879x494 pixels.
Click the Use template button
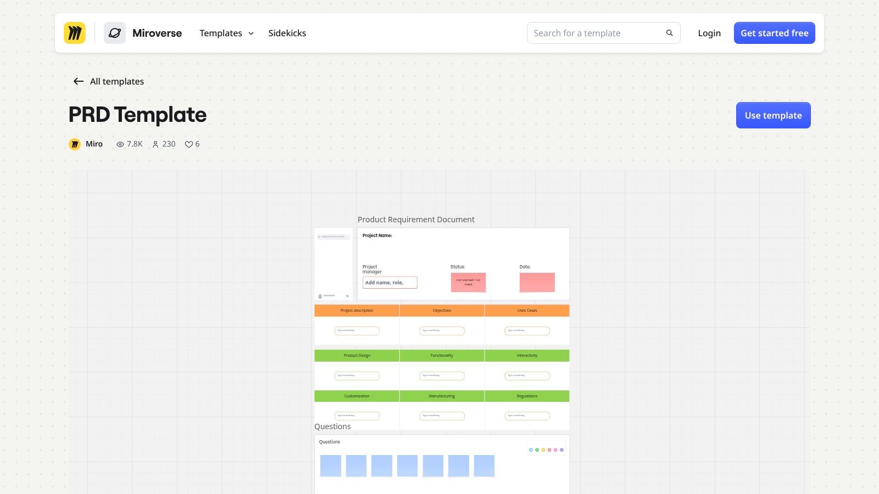(x=774, y=115)
